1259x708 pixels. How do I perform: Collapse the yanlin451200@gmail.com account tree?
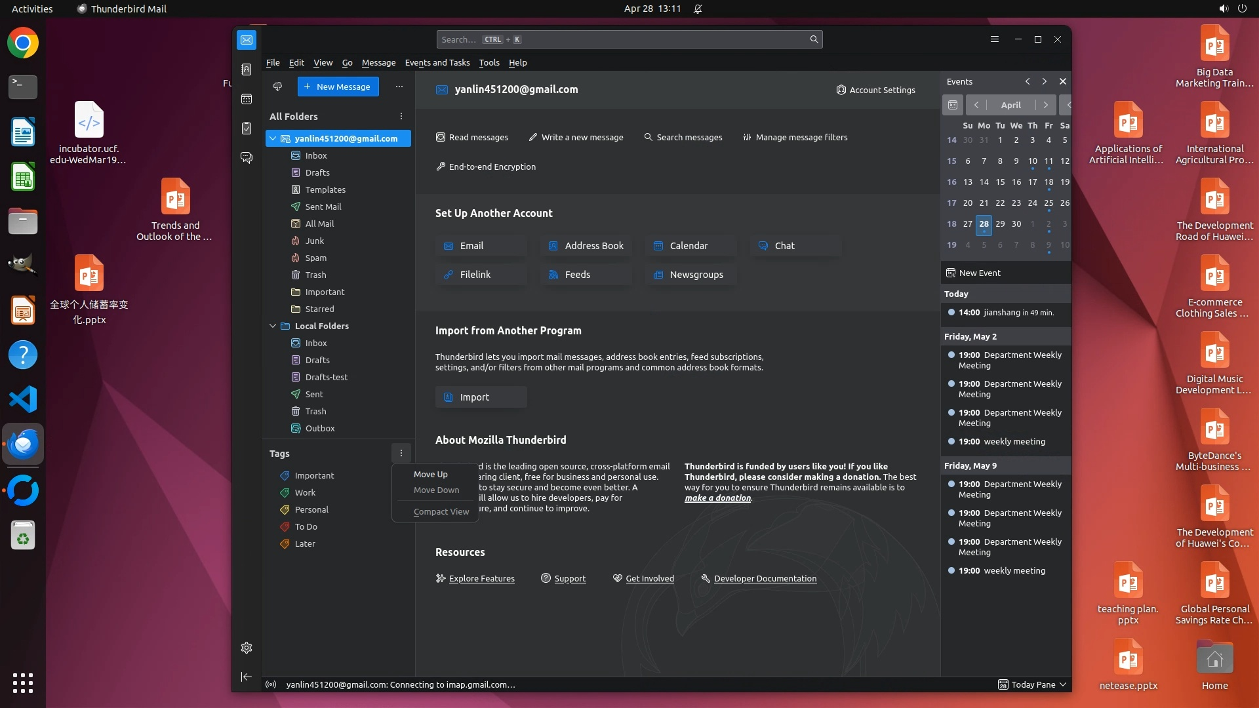point(273,138)
